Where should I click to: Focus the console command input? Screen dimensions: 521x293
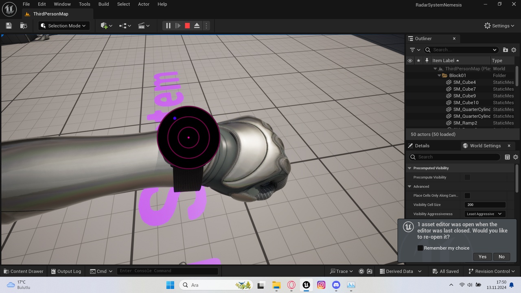tap(167, 271)
